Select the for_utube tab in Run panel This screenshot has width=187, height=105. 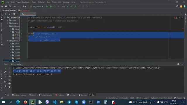pos(17,64)
